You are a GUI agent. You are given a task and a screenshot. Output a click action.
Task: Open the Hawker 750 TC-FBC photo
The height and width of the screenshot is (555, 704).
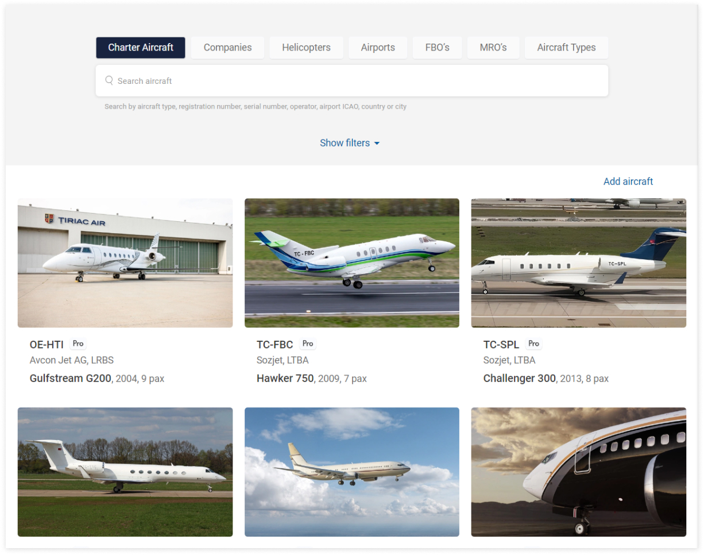coord(352,263)
